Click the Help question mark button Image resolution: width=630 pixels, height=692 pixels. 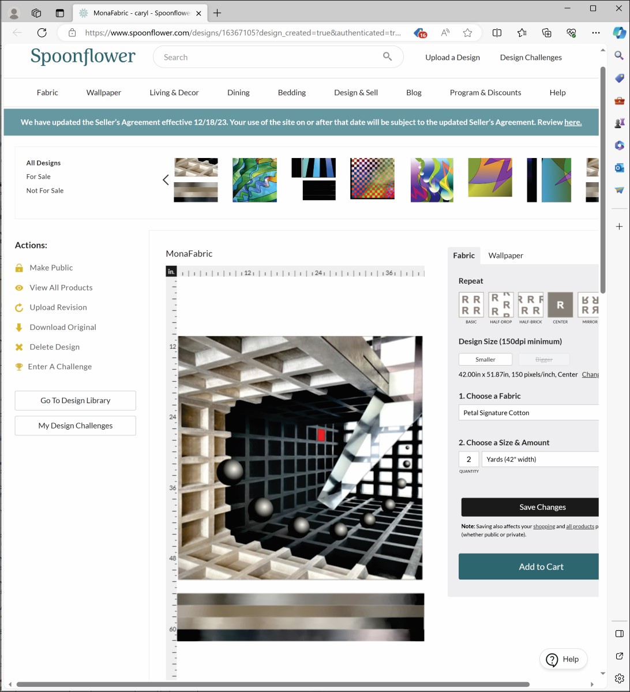(x=564, y=659)
